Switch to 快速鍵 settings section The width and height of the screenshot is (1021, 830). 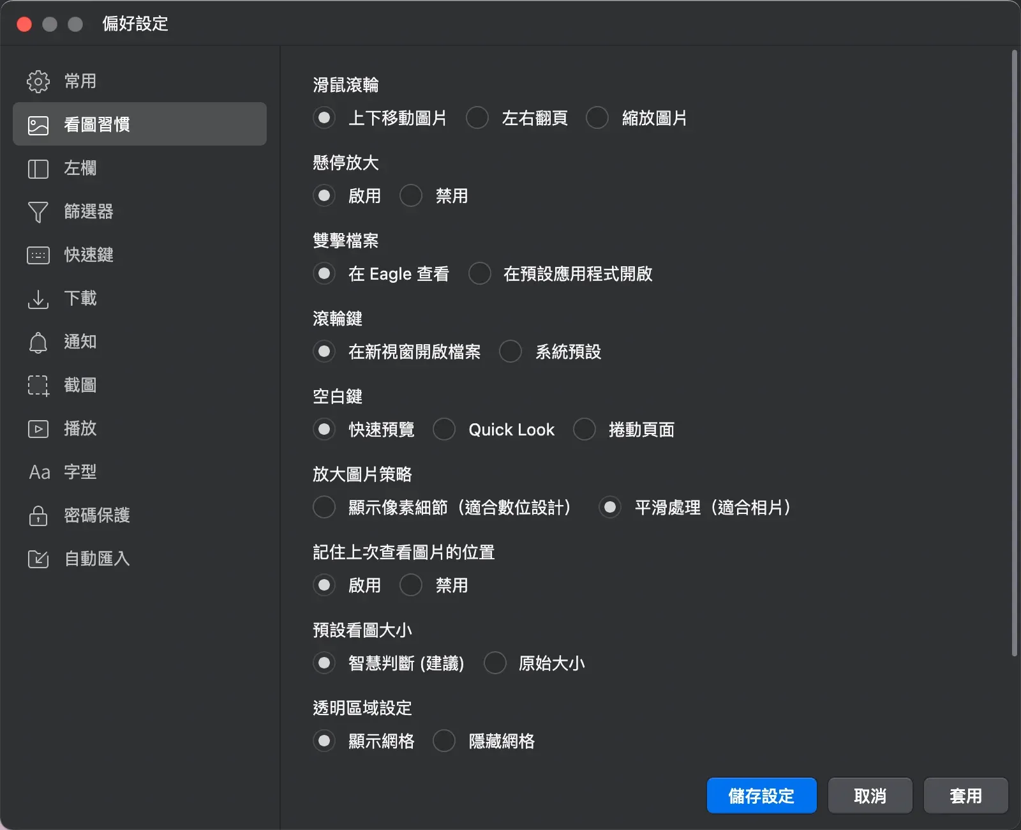point(140,255)
